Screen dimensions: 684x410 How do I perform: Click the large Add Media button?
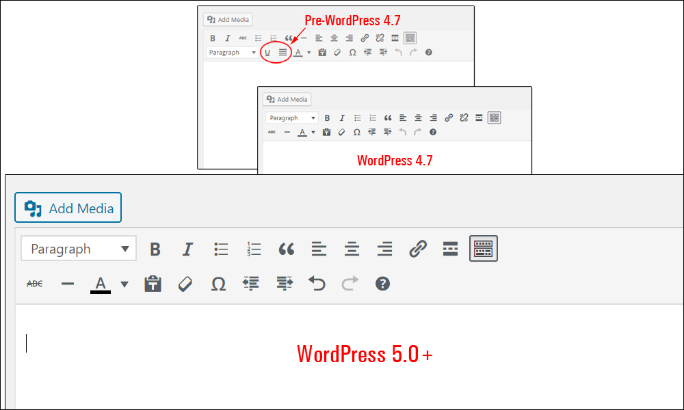coord(68,208)
